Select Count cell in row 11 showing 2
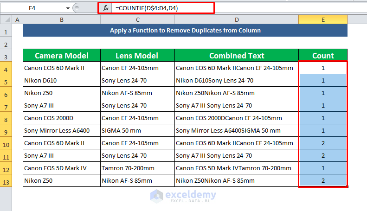 coord(323,155)
